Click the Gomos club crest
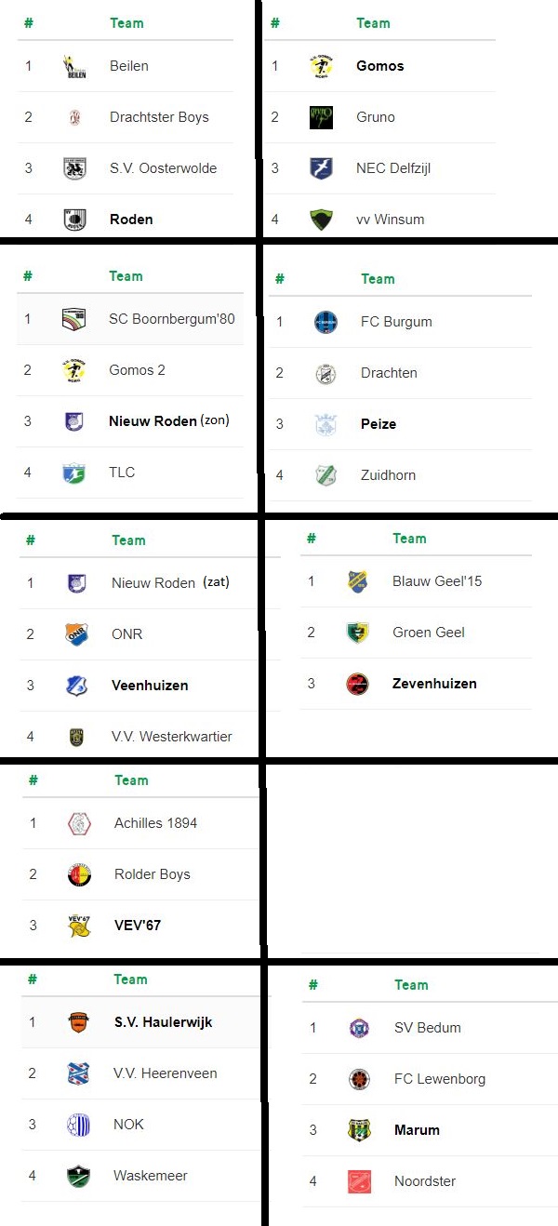 coord(321,66)
